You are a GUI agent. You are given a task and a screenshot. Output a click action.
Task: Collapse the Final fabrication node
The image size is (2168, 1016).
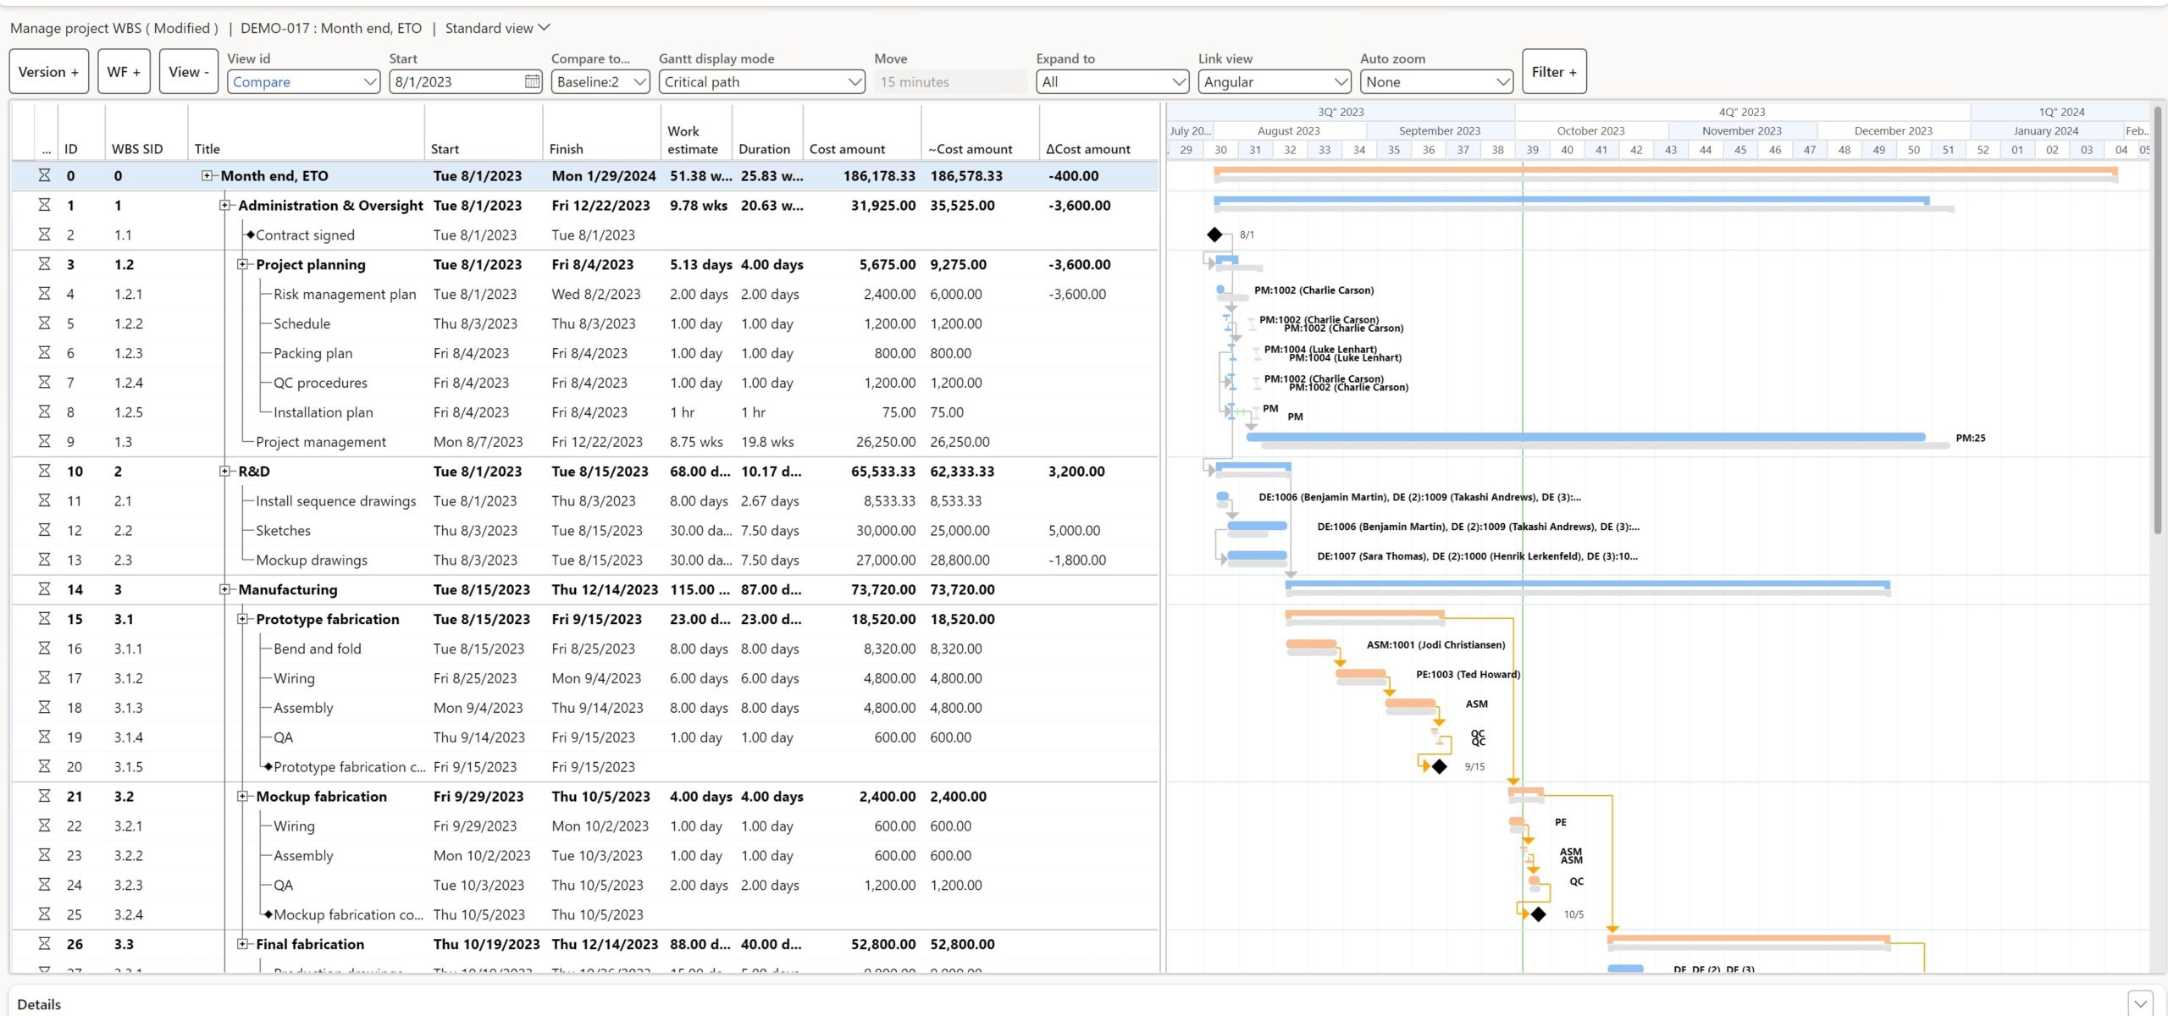point(242,943)
